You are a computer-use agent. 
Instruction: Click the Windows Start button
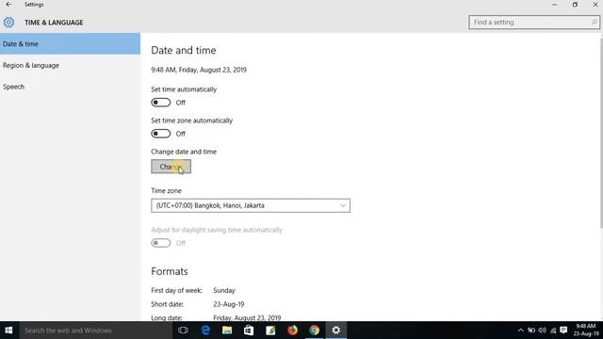pyautogui.click(x=8, y=331)
